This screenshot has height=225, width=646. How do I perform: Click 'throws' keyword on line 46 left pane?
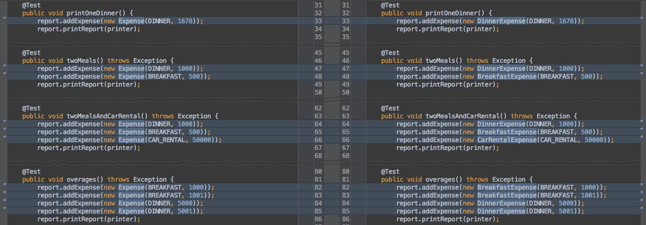[x=118, y=60]
